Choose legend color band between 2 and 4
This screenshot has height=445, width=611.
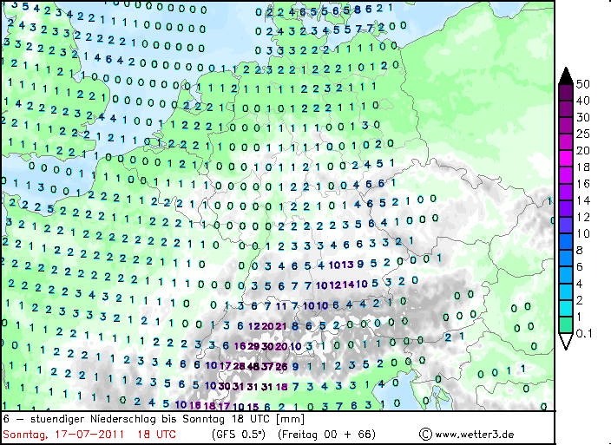pyautogui.click(x=566, y=292)
